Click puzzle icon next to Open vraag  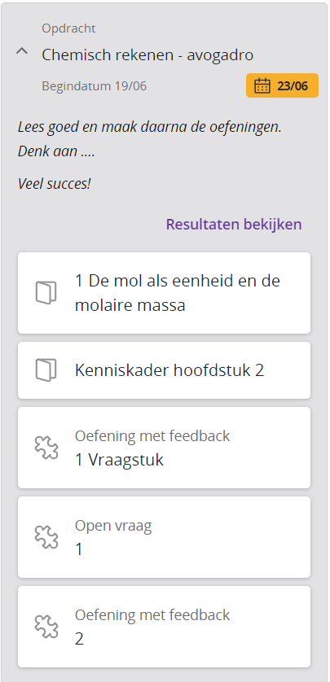pyautogui.click(x=46, y=537)
